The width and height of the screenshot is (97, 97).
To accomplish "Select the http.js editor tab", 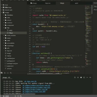I will tap(62, 3).
